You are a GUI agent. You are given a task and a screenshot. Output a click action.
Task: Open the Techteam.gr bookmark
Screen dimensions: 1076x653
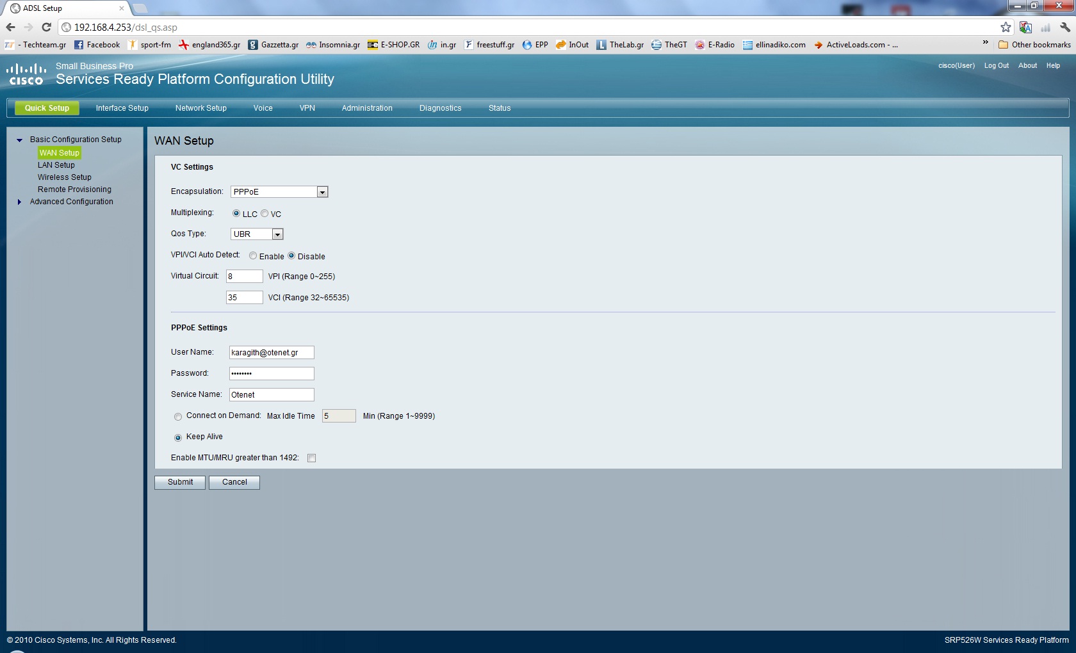pyautogui.click(x=37, y=45)
